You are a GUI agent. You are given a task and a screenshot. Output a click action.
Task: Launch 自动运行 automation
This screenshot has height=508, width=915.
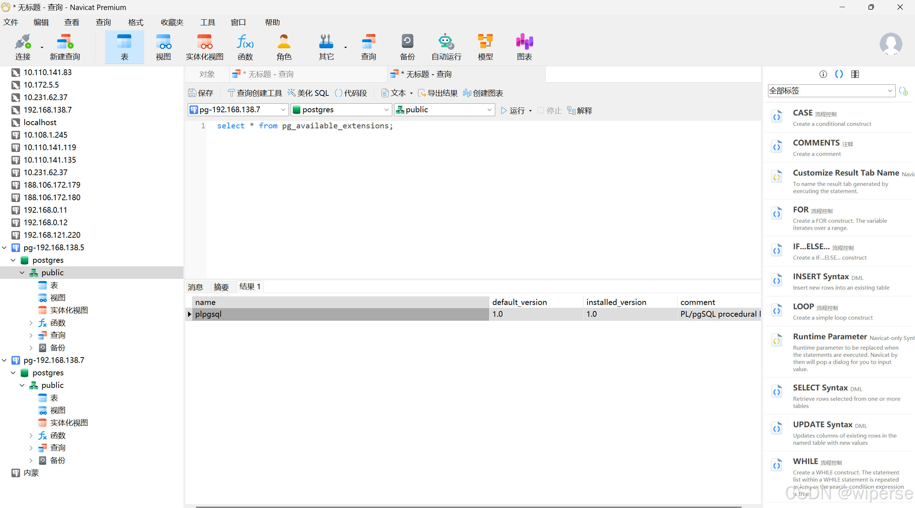click(x=445, y=46)
